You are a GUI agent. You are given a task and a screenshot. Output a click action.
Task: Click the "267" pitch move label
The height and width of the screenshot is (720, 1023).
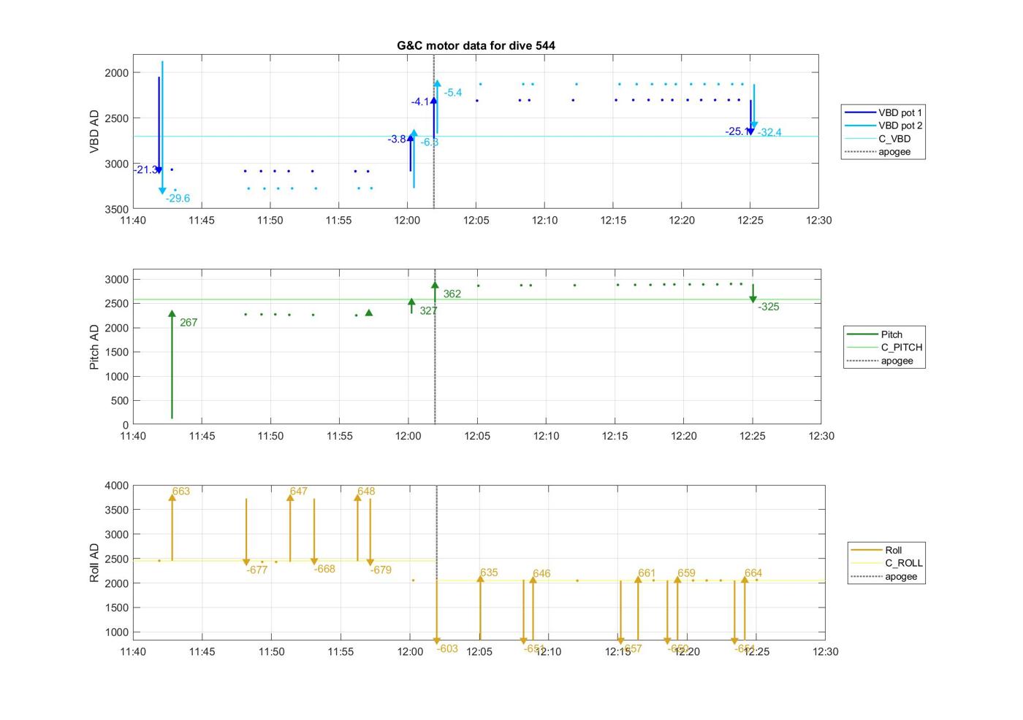pyautogui.click(x=189, y=322)
